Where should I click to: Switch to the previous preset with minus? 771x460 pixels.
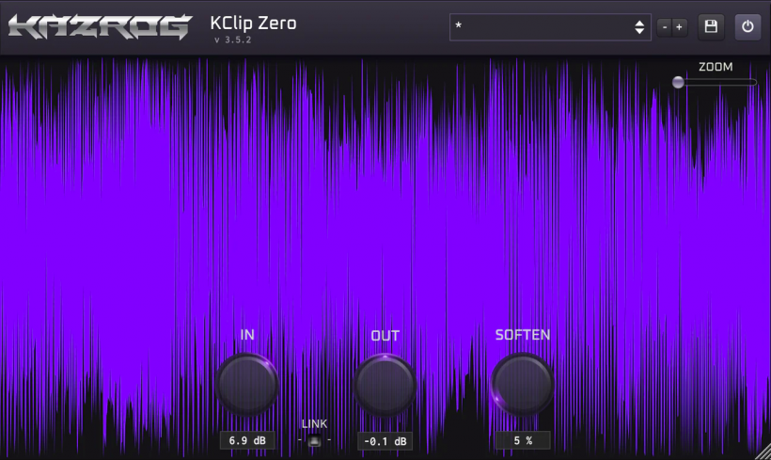pos(665,27)
